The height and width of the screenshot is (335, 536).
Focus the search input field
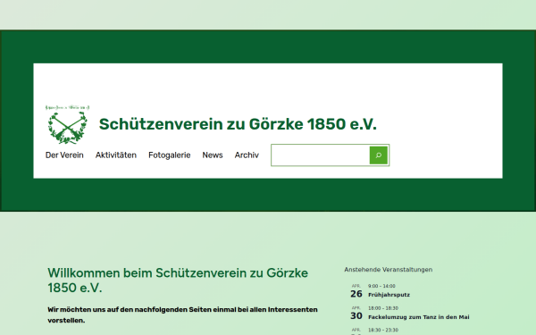321,155
